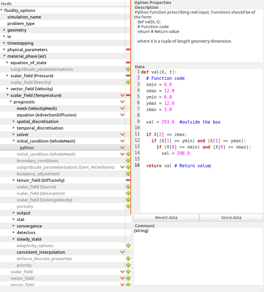Expand the output node
Screen dimensions: 264x292
[14, 212]
